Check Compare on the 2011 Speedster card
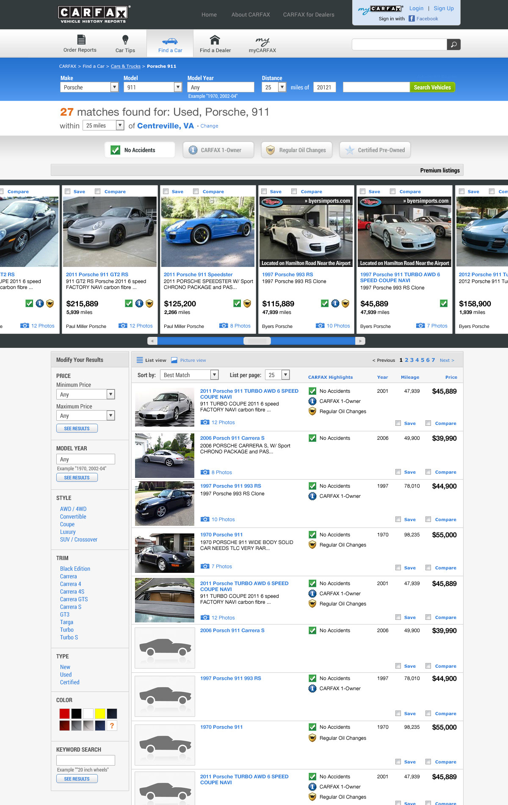508x805 pixels. [x=196, y=192]
